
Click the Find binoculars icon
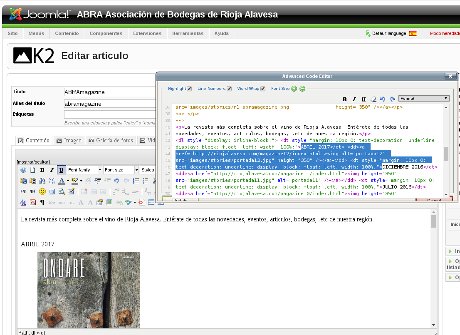pyautogui.click(x=42, y=181)
